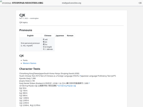Image resolution: width=143 pixels, height=107 pixels.
Task: Click the CJK topics. description text
Action: (24, 22)
